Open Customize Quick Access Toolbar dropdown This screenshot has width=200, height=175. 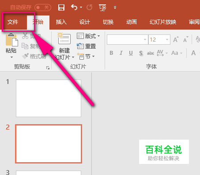tap(115, 8)
